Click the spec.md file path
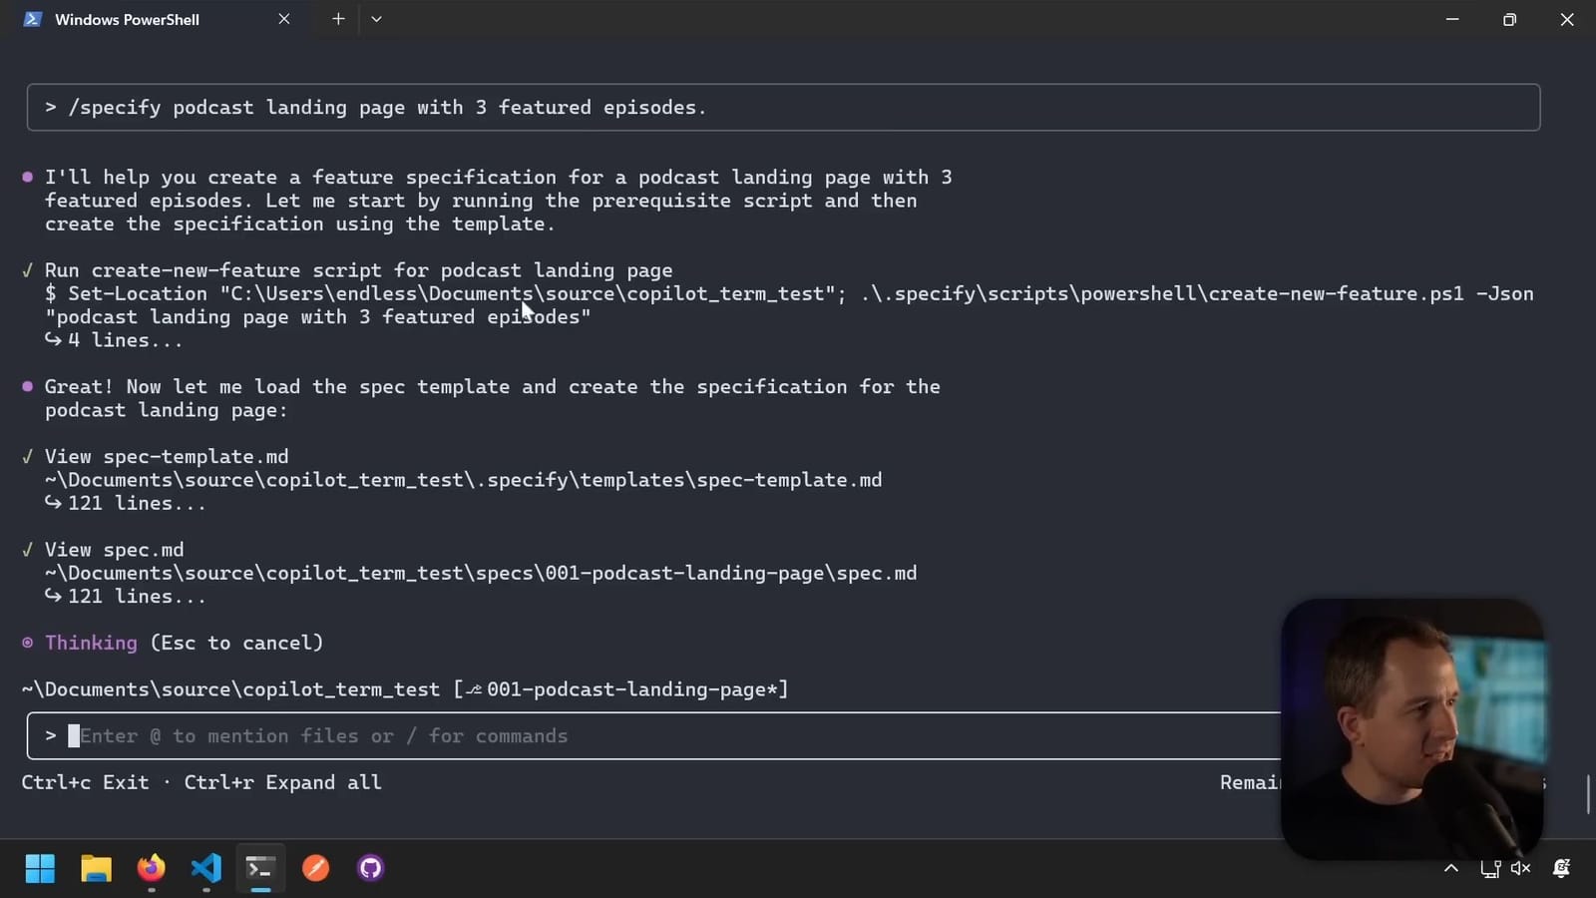 [x=482, y=573]
